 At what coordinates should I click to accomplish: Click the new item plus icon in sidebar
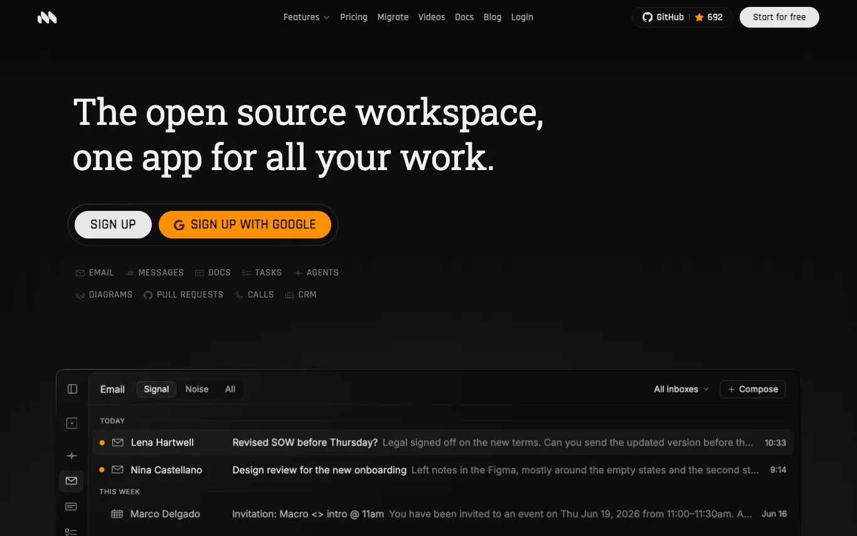point(72,424)
